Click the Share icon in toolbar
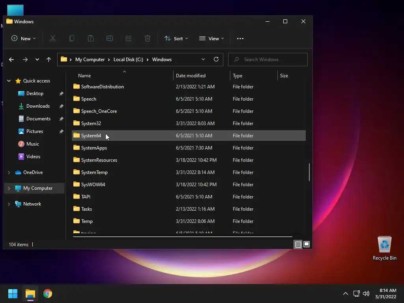This screenshot has width=404, height=303. (x=129, y=38)
